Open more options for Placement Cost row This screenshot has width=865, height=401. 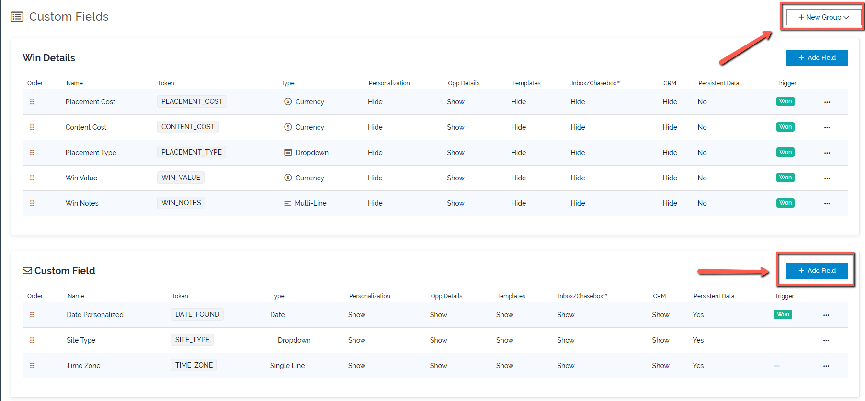pyautogui.click(x=827, y=102)
